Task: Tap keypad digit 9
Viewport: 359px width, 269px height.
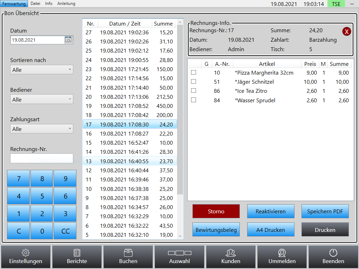Action: [x=65, y=178]
